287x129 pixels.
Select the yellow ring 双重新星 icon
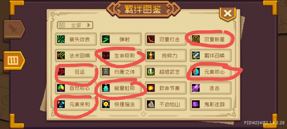(196, 39)
